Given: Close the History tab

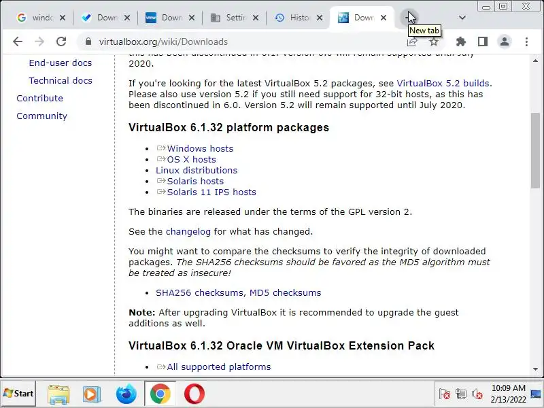Looking at the screenshot, I should pos(320,18).
